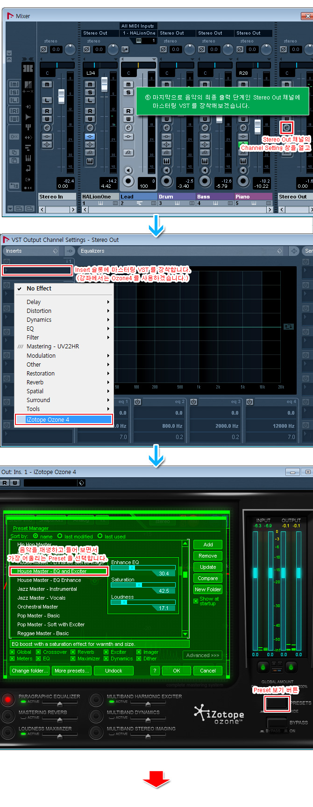Click the More presets... button
This screenshot has width=313, height=807.
point(71,671)
